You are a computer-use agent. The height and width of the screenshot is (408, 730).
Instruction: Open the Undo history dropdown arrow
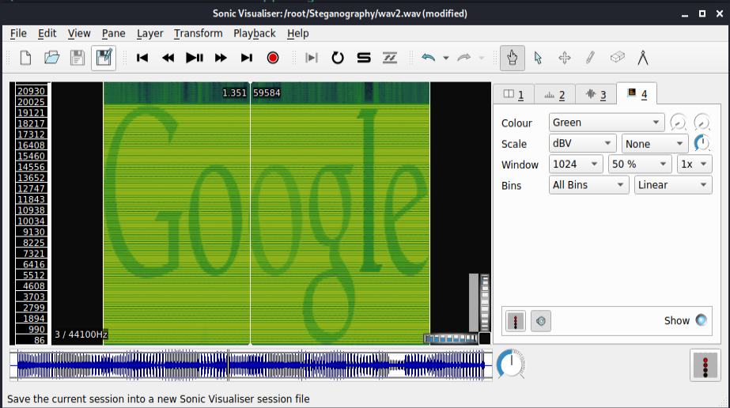coord(446,59)
